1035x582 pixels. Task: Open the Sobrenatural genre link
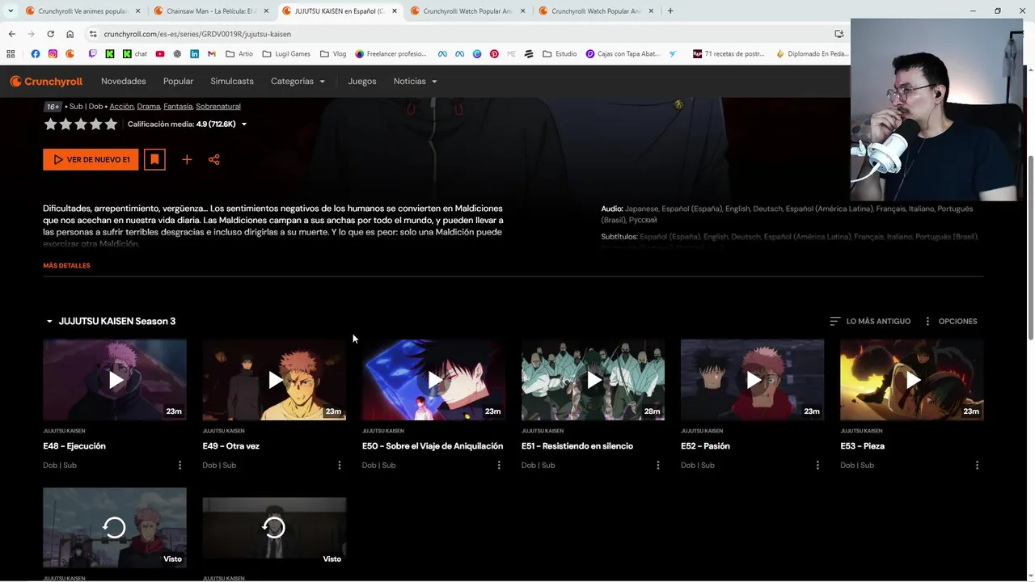pyautogui.click(x=218, y=107)
